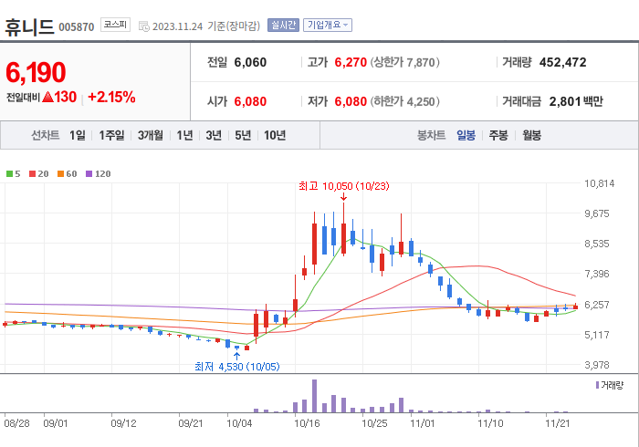Click the 최고 10,050 (10/23) annotation
The image size is (639, 447).
[x=344, y=186]
